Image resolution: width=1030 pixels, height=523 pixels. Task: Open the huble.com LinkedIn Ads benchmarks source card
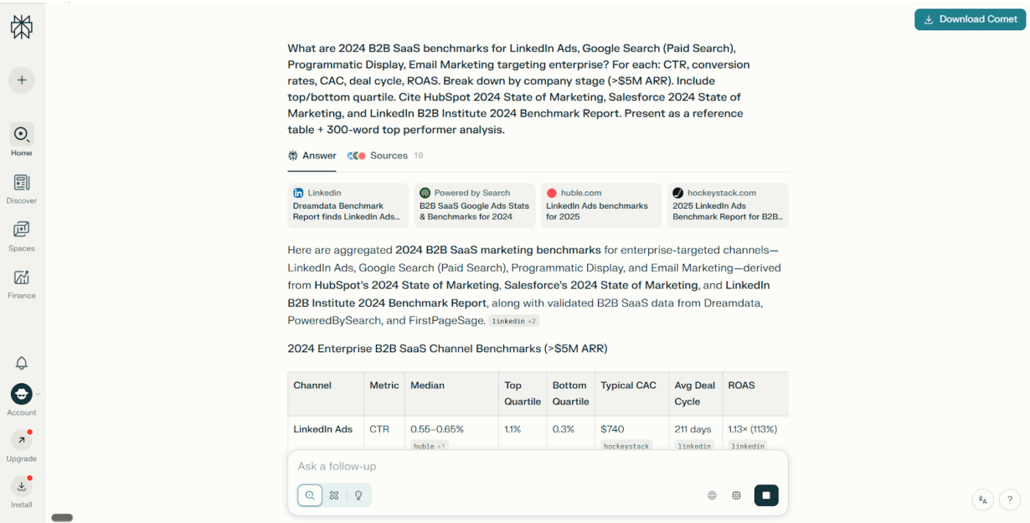tap(600, 205)
